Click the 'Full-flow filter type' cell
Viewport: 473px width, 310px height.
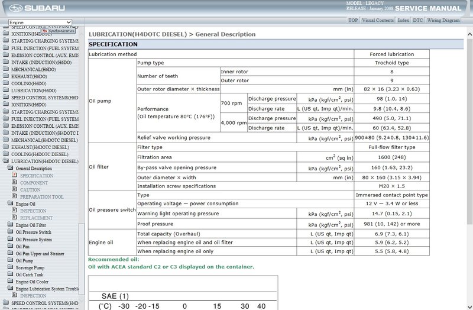pos(391,147)
